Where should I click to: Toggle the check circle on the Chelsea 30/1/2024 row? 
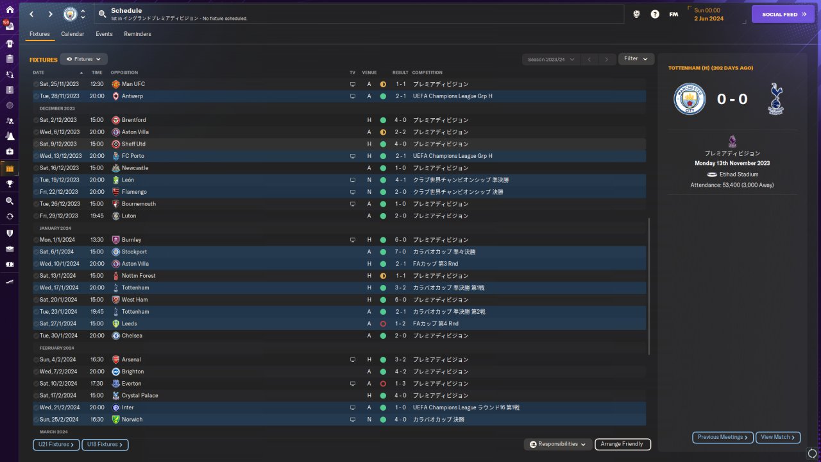click(36, 336)
